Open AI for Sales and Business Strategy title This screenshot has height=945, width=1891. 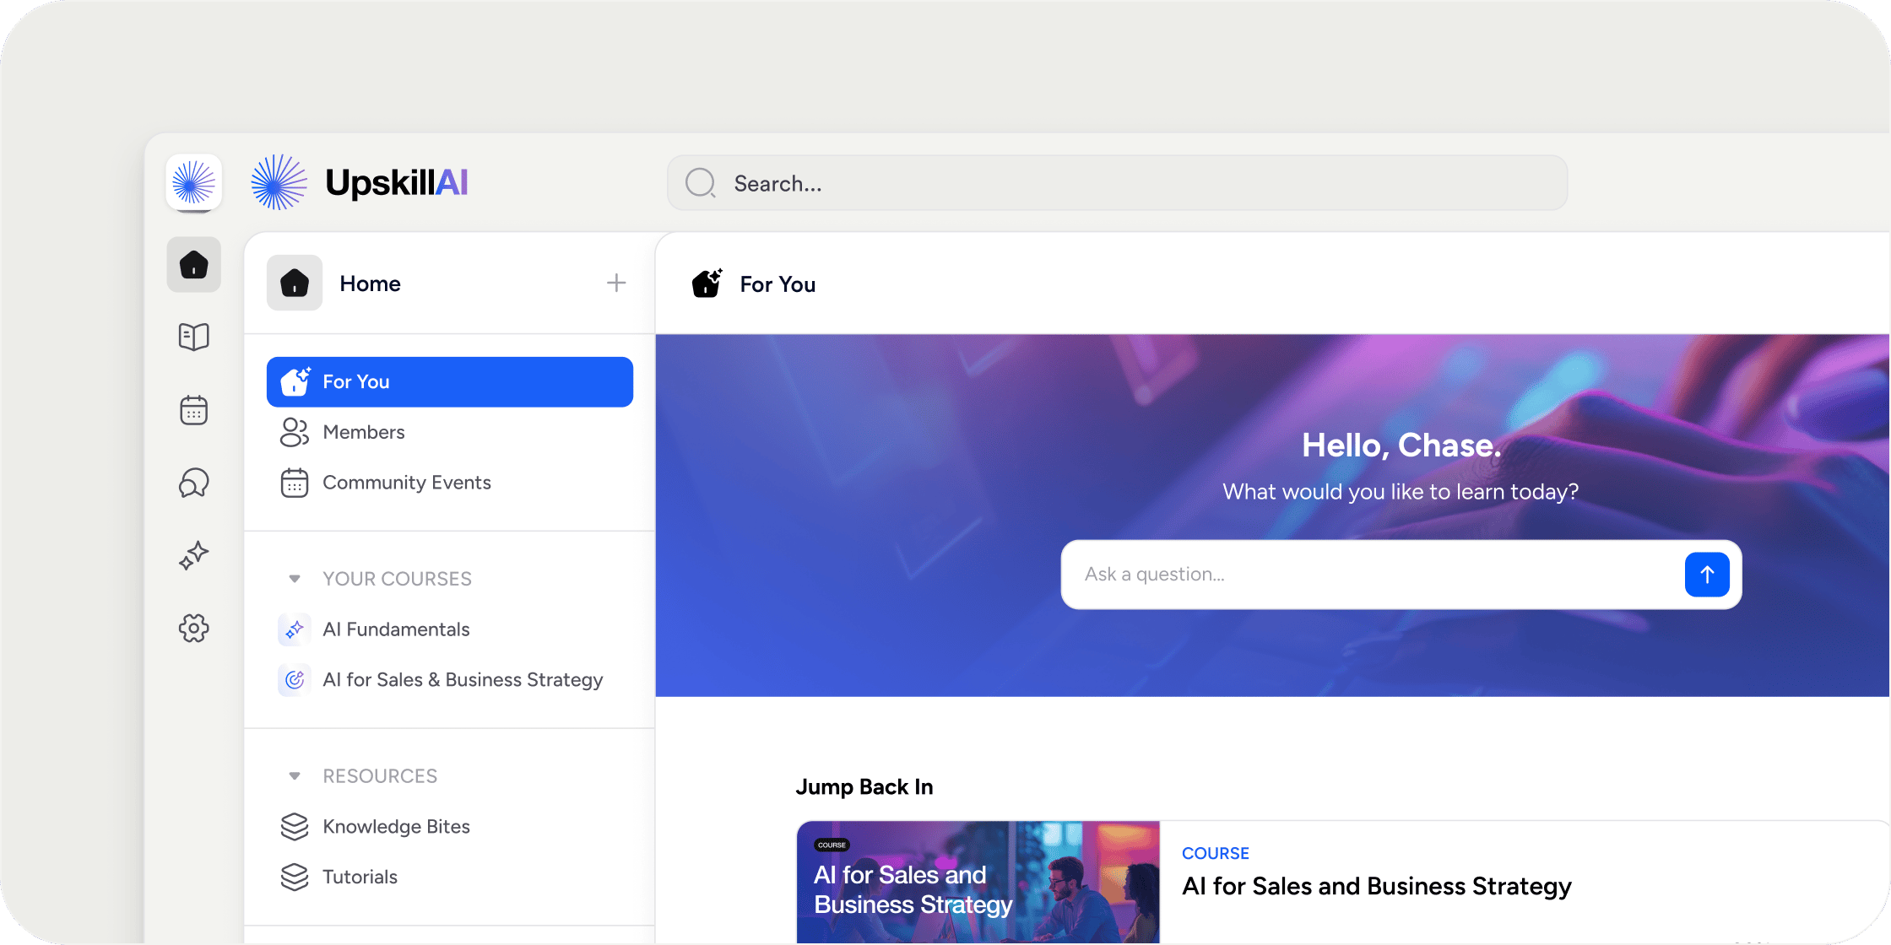click(x=1377, y=886)
